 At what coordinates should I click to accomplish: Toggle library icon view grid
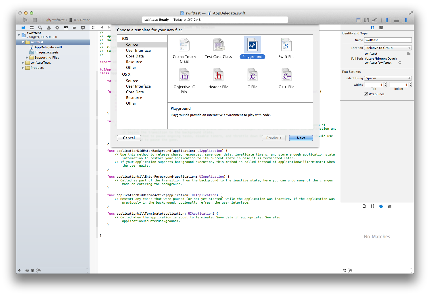click(x=344, y=270)
